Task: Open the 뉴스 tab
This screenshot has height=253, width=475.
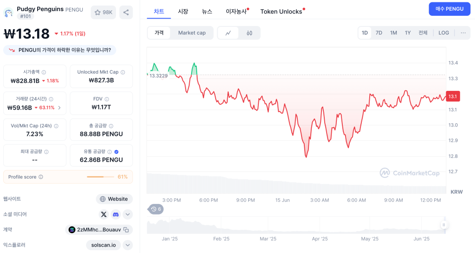Action: coord(207,12)
